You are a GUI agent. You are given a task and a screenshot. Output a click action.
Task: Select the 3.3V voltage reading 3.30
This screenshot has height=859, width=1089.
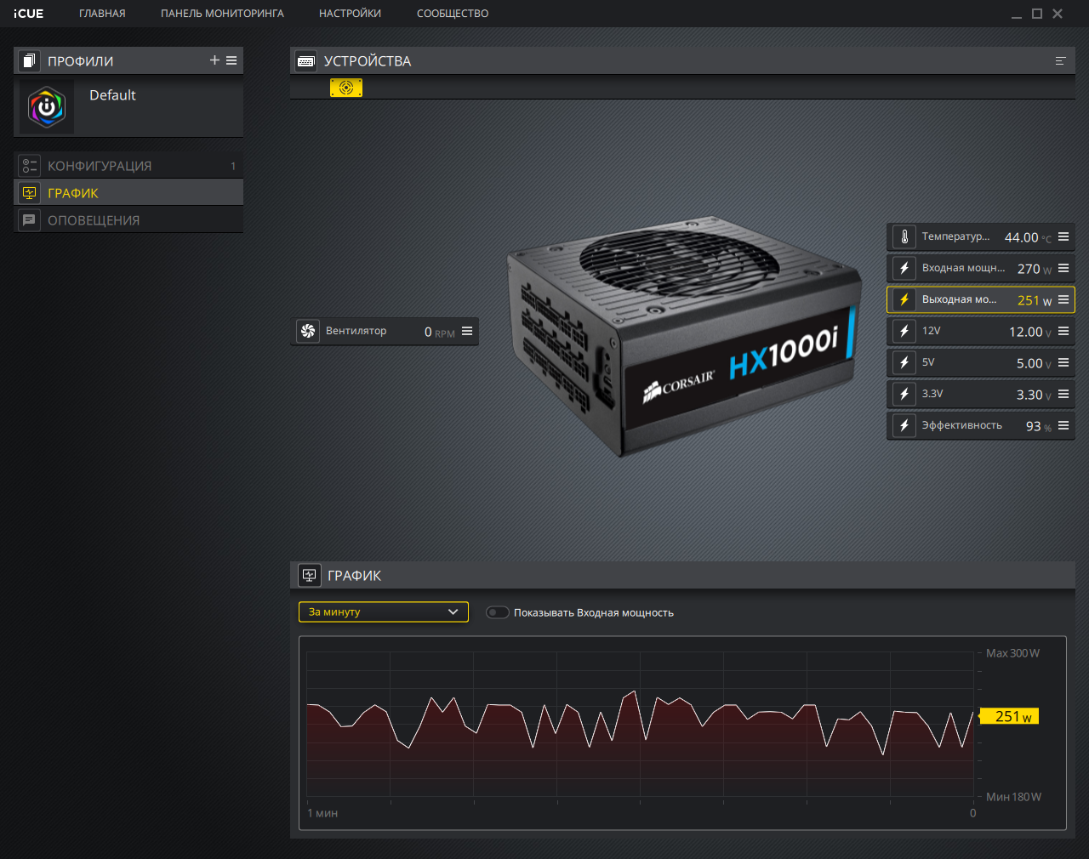(x=1029, y=395)
